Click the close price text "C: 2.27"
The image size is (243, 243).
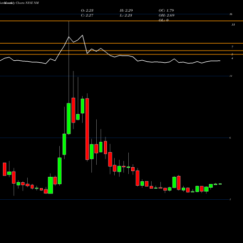pos(87,16)
